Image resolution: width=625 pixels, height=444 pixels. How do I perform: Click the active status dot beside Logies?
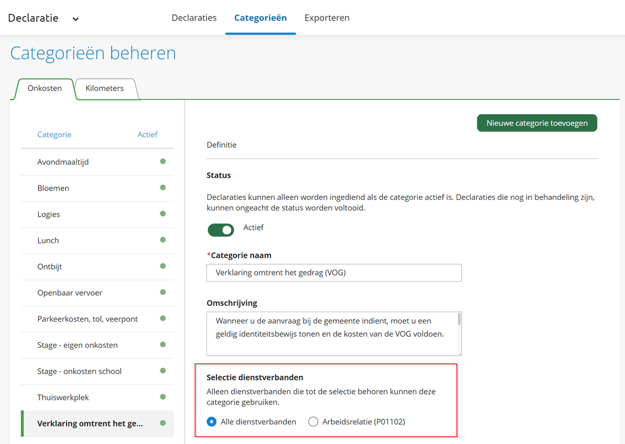tap(163, 214)
